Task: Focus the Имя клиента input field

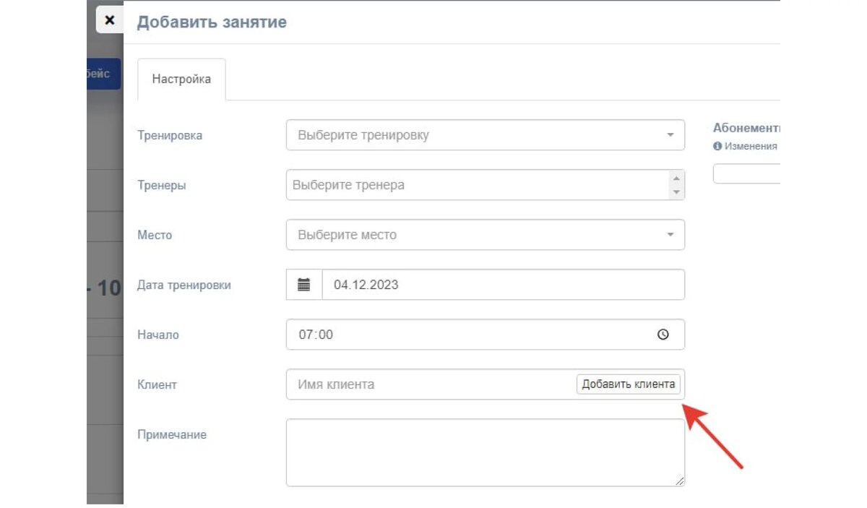Action: coord(430,384)
